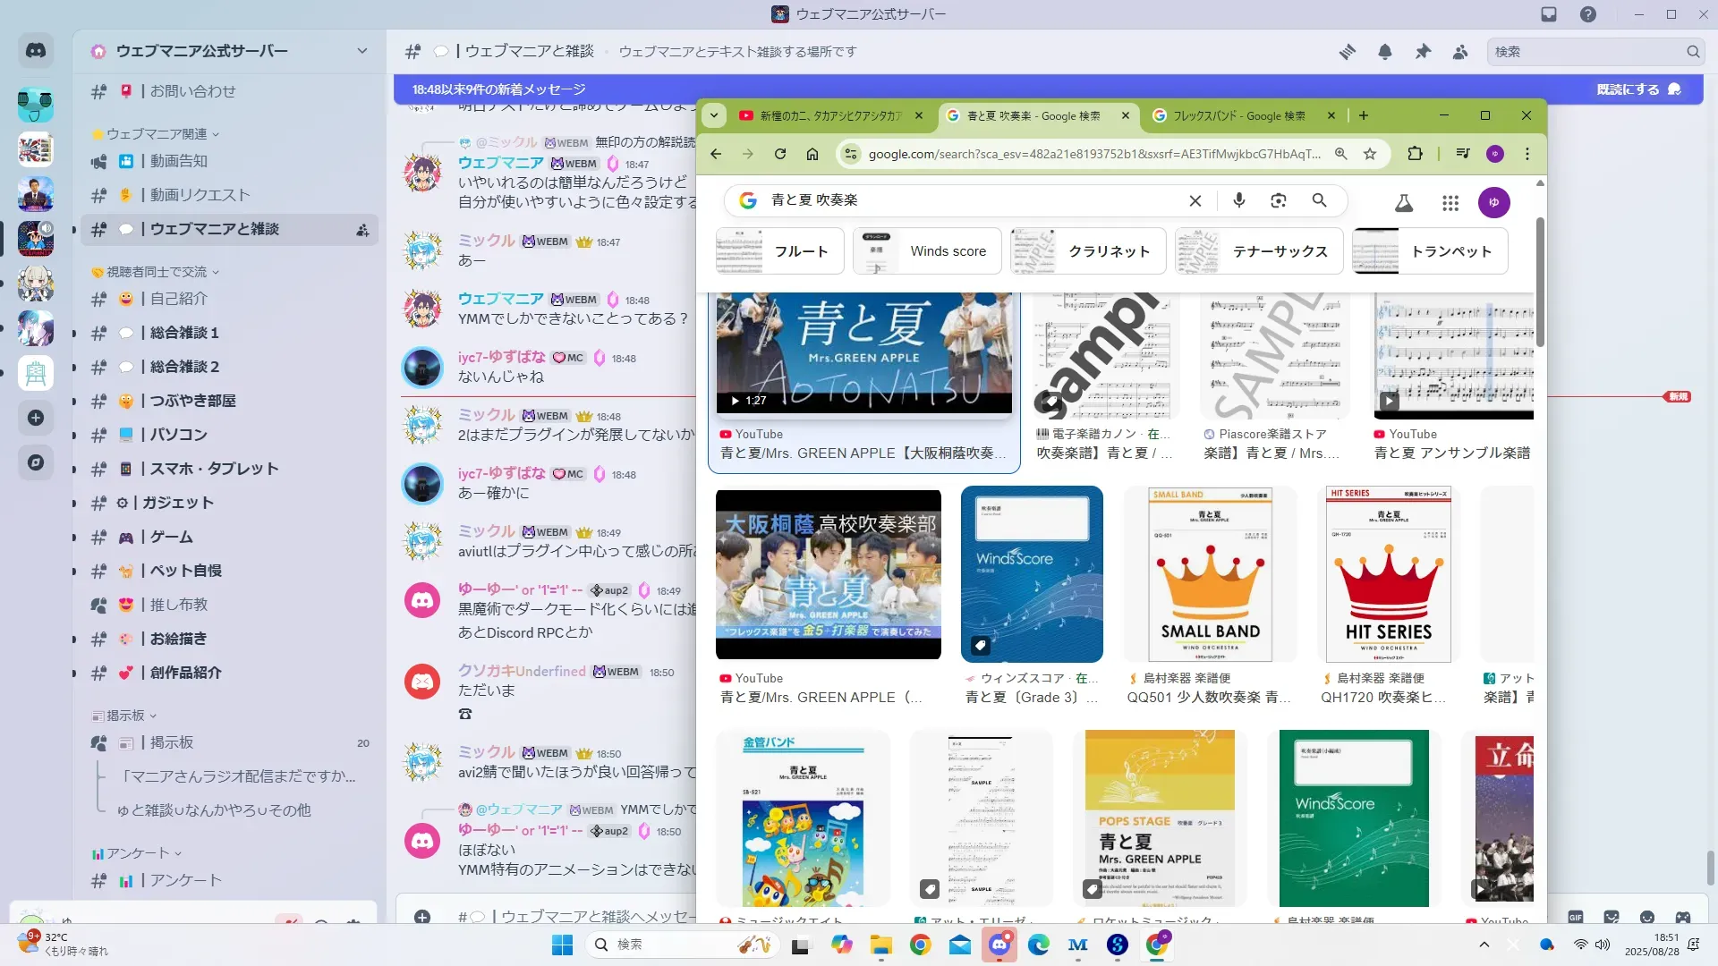Bookmark this page with star icon
Viewport: 1718px width, 966px height.
pos(1370,154)
